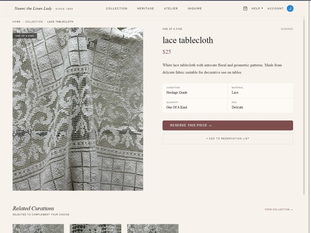Click the lace tablecloth product title
This screenshot has width=311, height=233.
click(x=188, y=40)
